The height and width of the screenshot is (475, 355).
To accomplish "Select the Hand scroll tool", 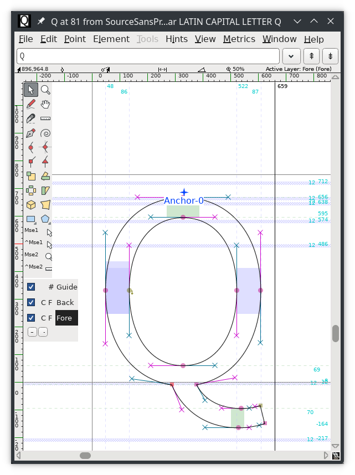I will pos(45,104).
